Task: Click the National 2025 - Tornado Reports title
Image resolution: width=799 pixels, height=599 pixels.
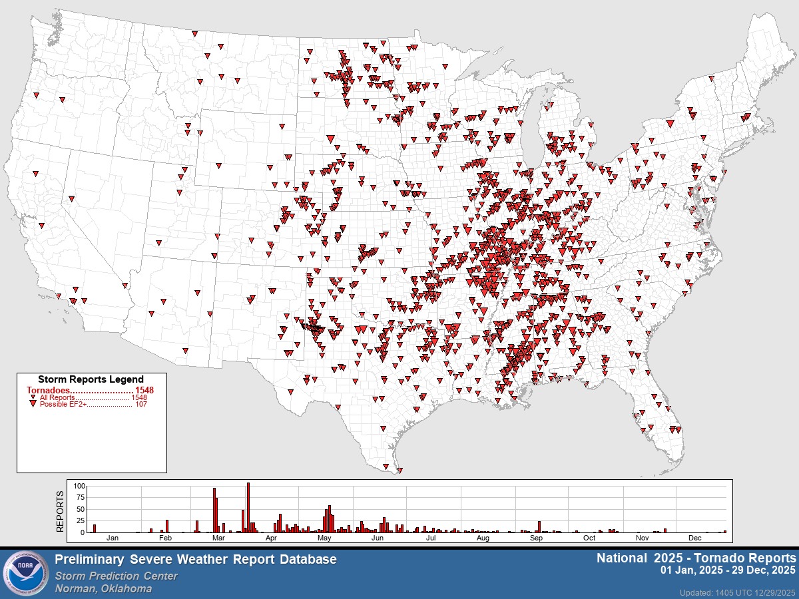Action: pyautogui.click(x=696, y=558)
